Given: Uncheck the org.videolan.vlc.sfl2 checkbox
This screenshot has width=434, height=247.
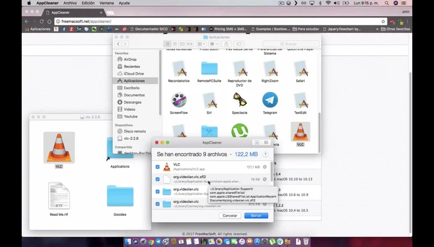Looking at the screenshot, I should (158, 179).
